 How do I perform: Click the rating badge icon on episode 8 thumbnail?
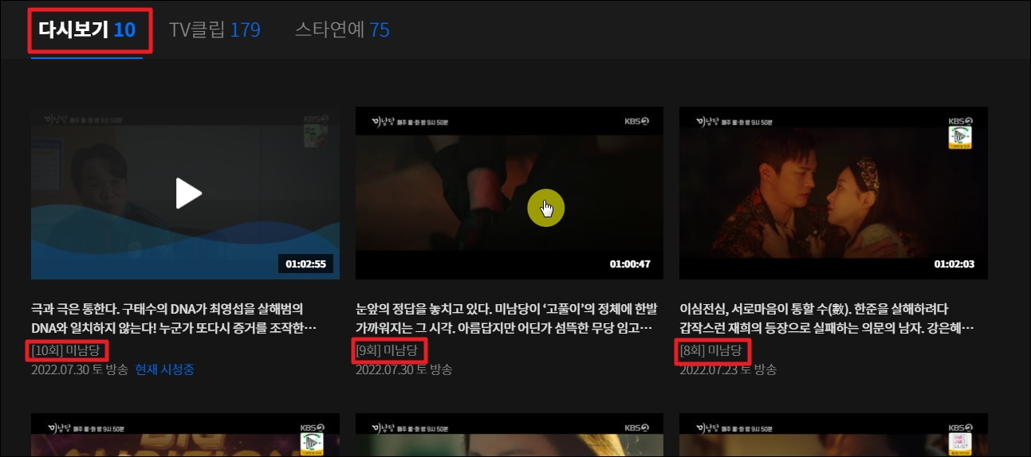962,139
